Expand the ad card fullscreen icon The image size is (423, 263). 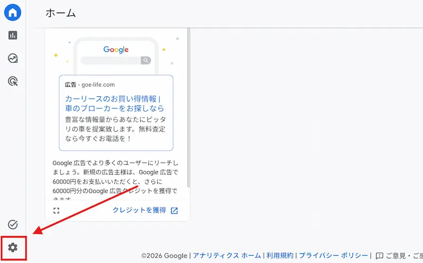coord(56,211)
